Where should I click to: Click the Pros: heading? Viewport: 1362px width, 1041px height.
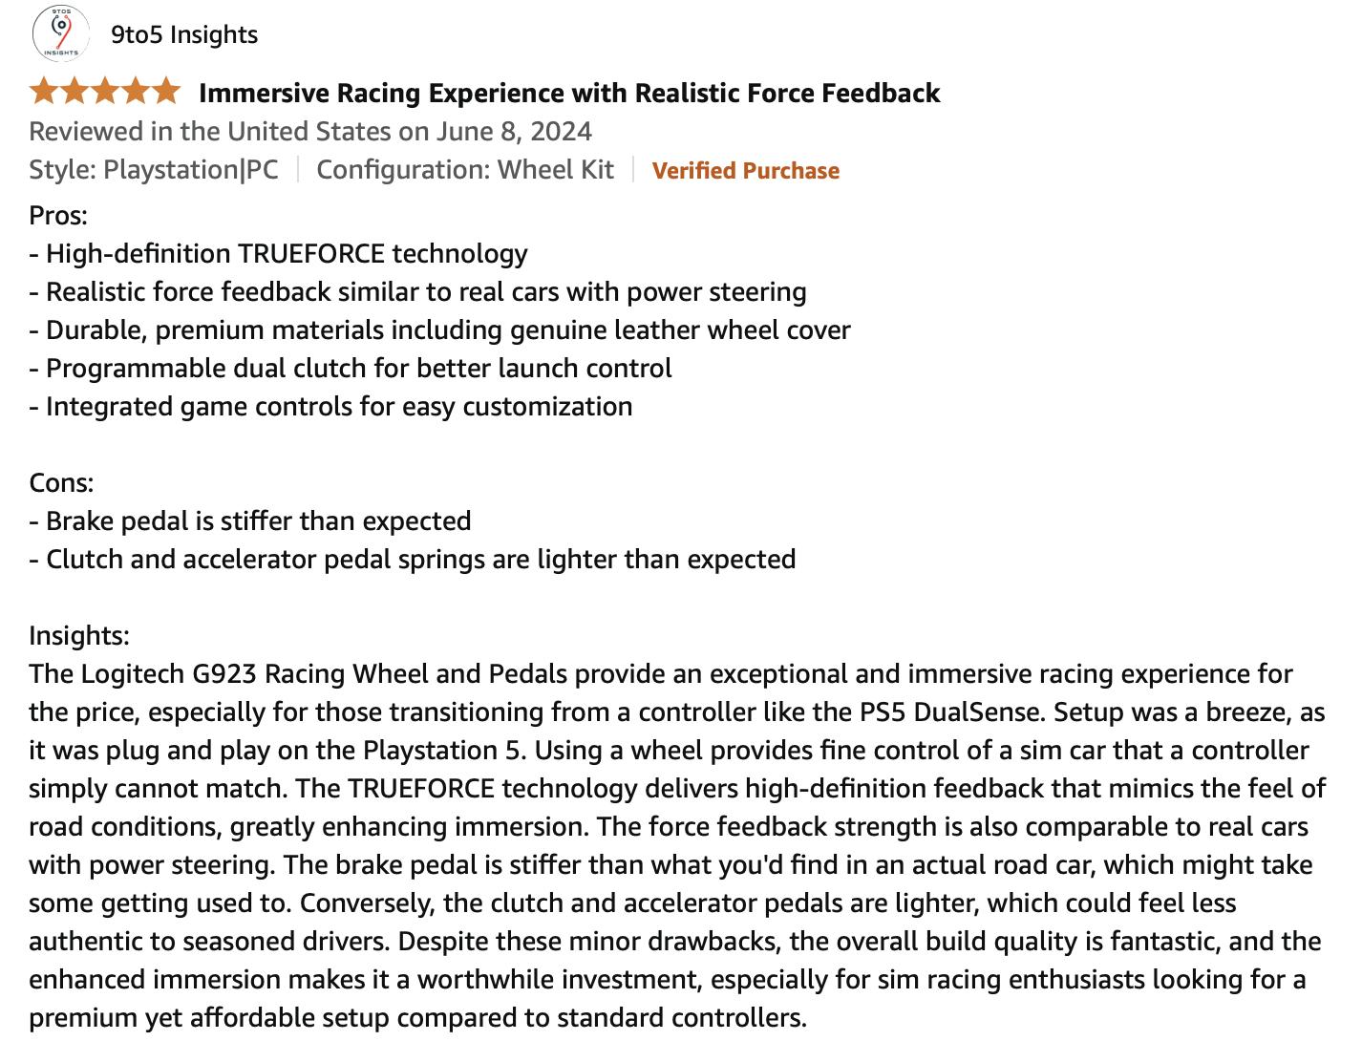[x=58, y=216]
